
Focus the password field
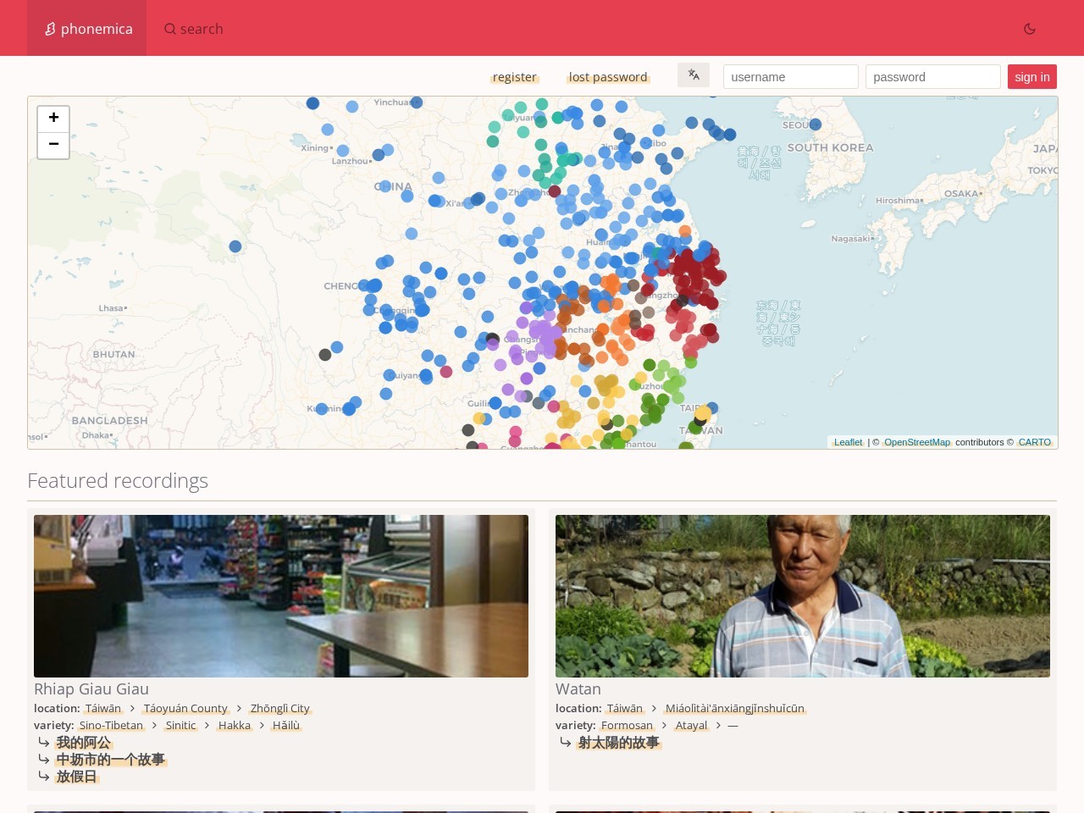[x=933, y=77]
